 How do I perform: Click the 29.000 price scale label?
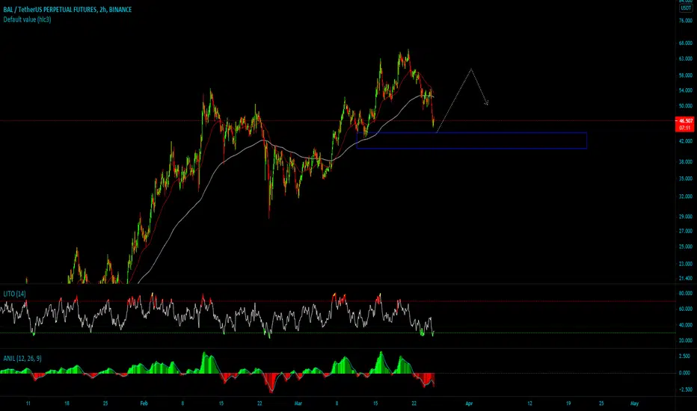point(686,217)
